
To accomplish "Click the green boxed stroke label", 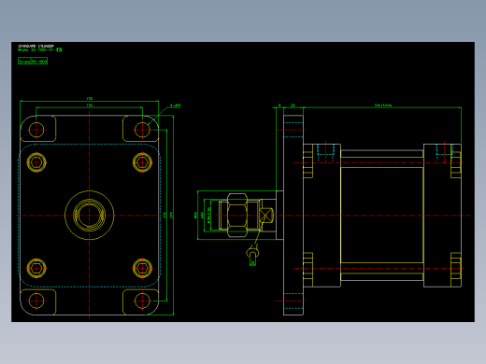I will tap(33, 62).
